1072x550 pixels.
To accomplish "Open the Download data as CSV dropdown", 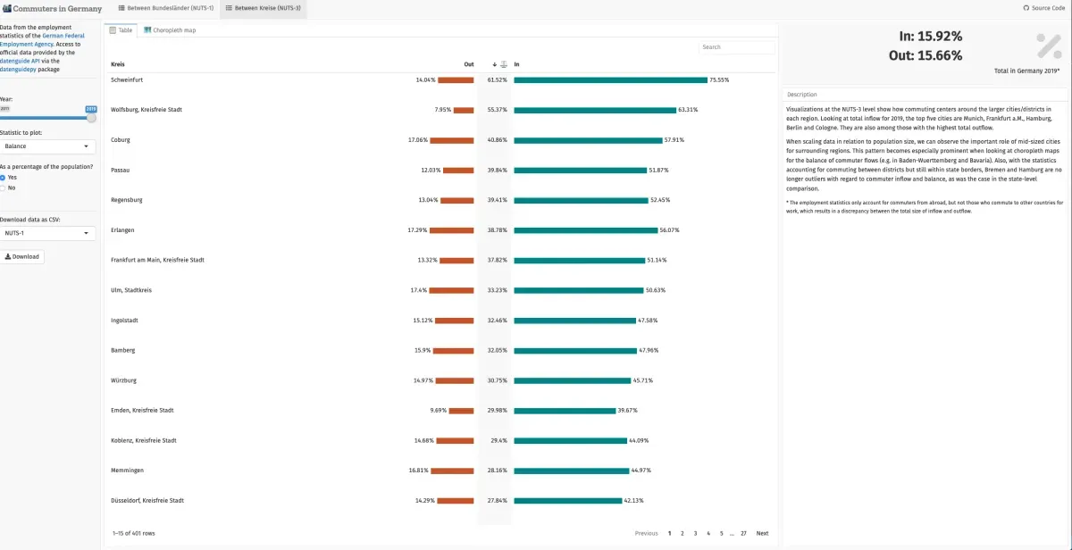I will [46, 232].
